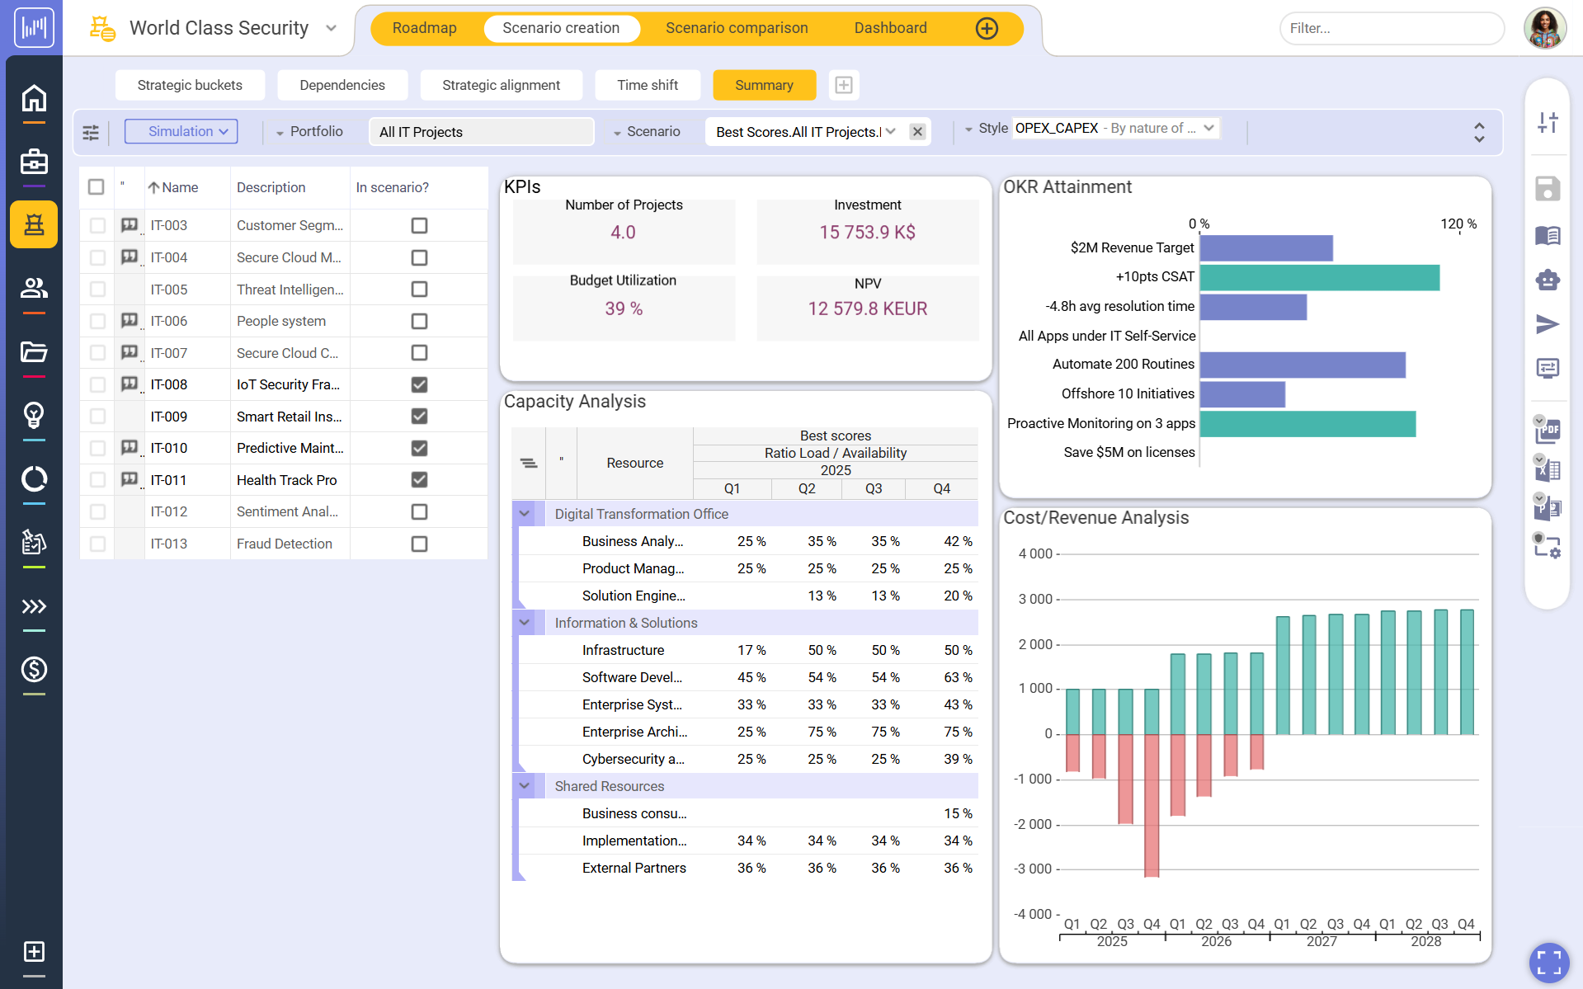This screenshot has height=989, width=1583.
Task: Switch to the Scenario comparison tab
Action: (x=737, y=28)
